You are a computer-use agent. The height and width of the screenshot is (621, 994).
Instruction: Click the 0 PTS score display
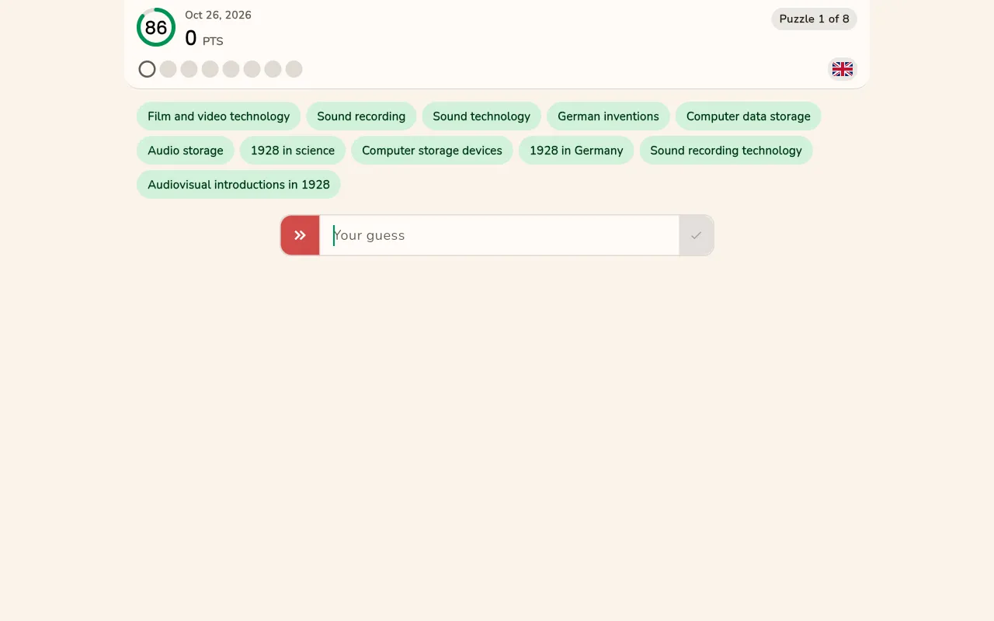pos(204,38)
